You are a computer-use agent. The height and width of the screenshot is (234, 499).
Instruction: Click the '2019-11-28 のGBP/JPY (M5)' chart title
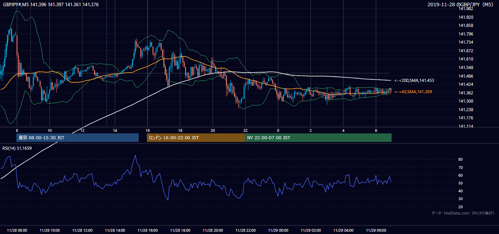(x=461, y=5)
